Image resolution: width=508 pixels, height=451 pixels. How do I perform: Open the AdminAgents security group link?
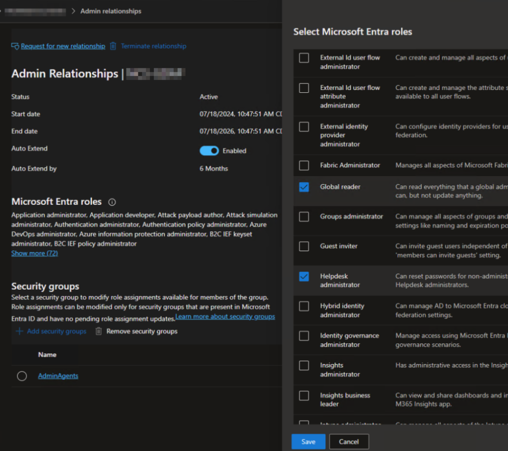[58, 376]
